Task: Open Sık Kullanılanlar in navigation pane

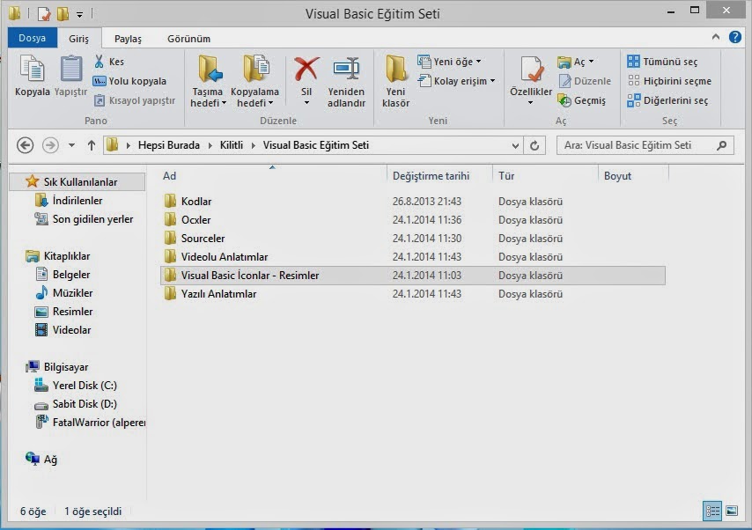Action: [x=77, y=181]
